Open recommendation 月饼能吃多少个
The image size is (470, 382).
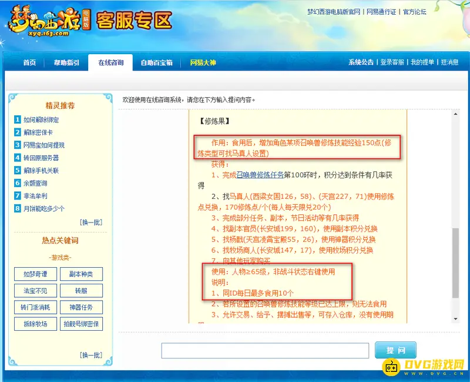pos(43,208)
